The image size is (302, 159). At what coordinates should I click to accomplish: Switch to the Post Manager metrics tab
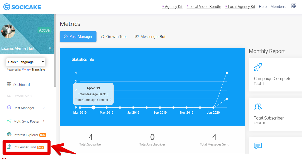tap(78, 36)
